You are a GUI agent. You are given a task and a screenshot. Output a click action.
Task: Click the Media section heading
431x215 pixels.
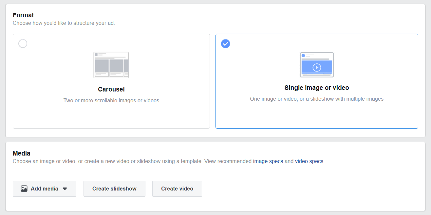21,153
